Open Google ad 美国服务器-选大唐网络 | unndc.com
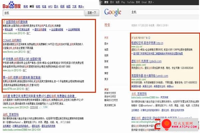 (150, 76)
